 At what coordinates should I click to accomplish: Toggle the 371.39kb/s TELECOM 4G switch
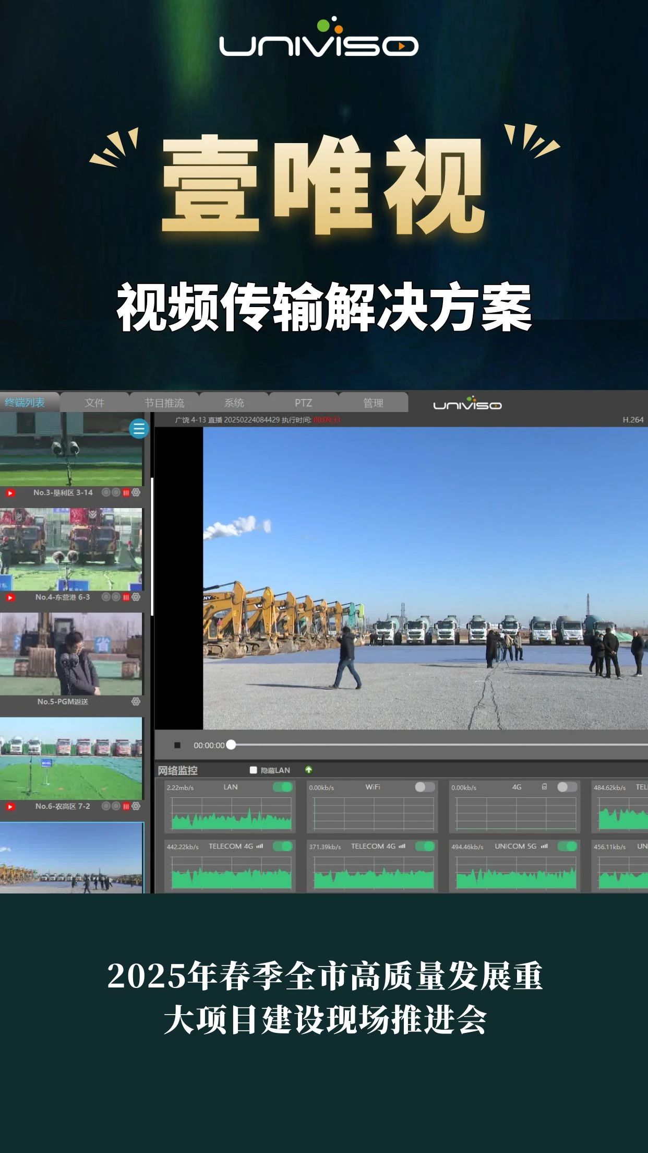425,846
